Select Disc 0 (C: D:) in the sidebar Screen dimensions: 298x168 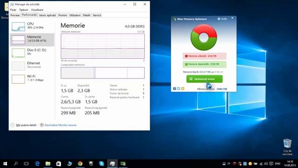(32, 53)
